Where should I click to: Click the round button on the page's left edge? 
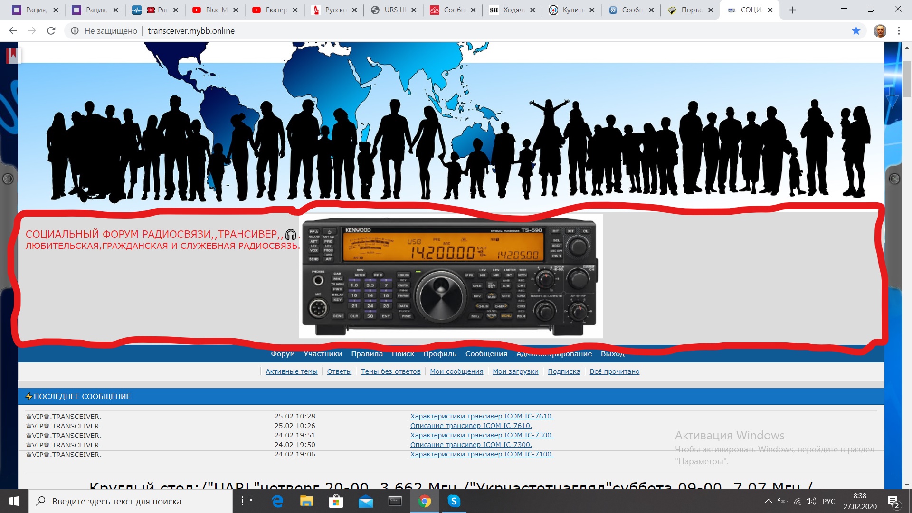(8, 179)
